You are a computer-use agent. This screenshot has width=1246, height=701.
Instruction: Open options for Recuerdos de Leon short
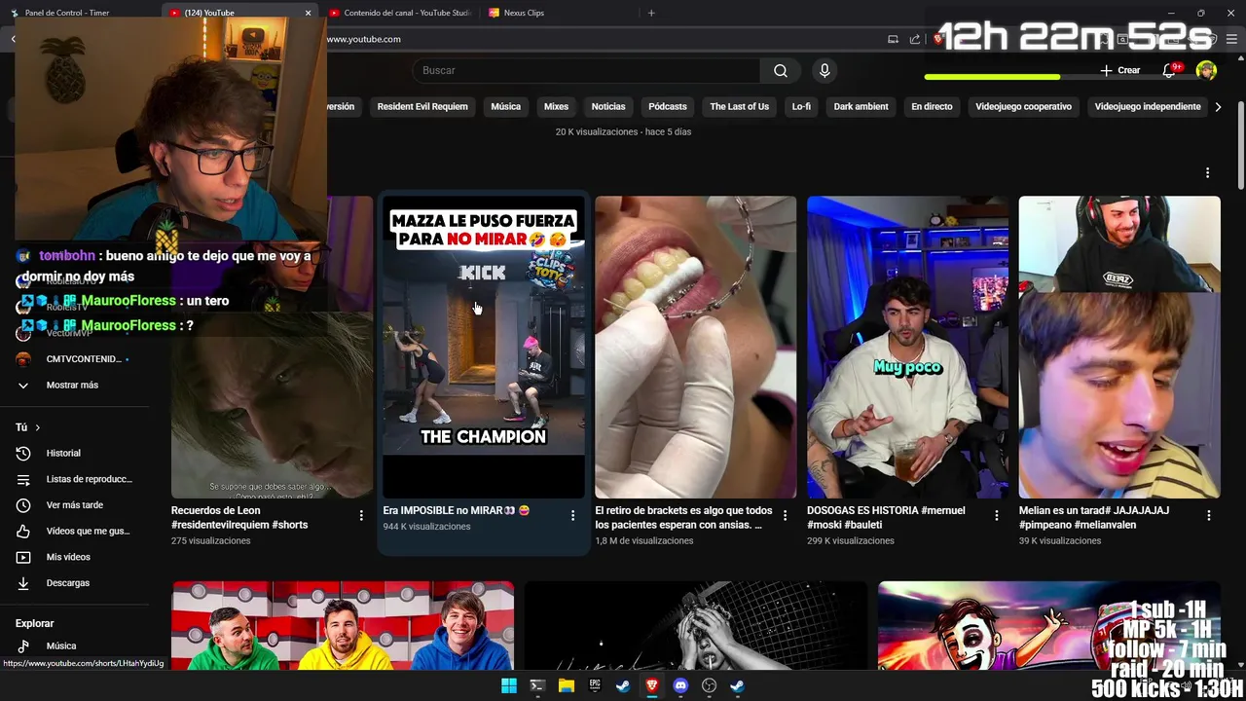click(361, 515)
